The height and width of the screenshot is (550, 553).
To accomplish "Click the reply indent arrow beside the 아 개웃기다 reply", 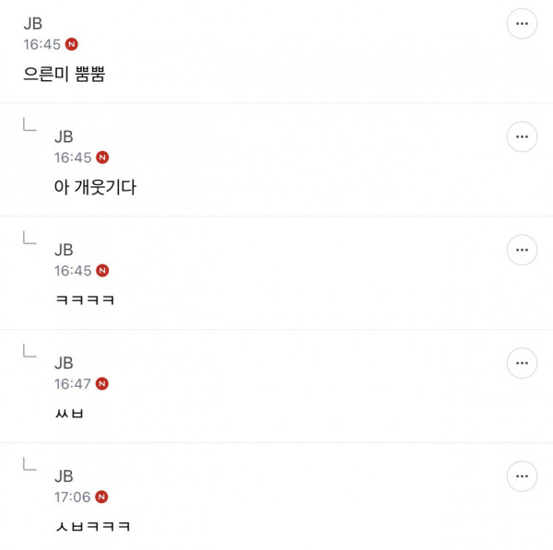I will coord(29,125).
